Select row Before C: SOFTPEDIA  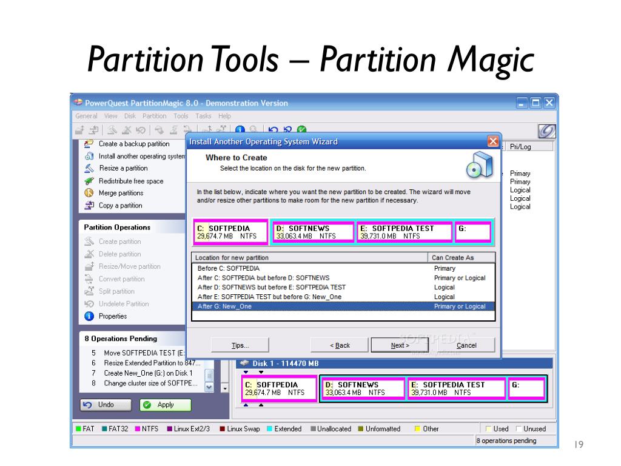343,268
